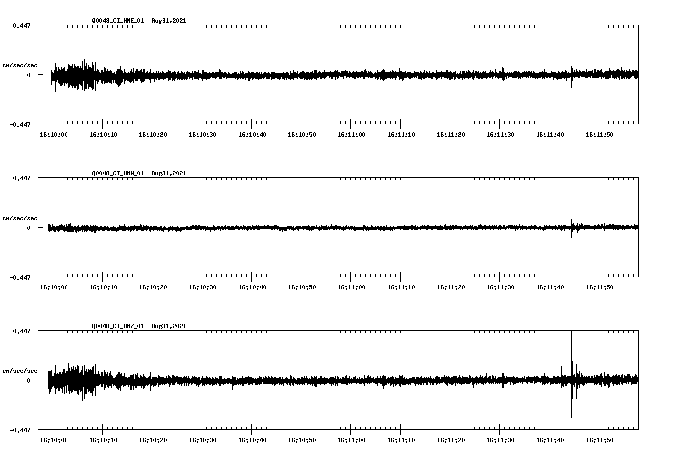Click the 16:10:30 time label under HNE plot
The image size is (674, 458).
(202, 135)
